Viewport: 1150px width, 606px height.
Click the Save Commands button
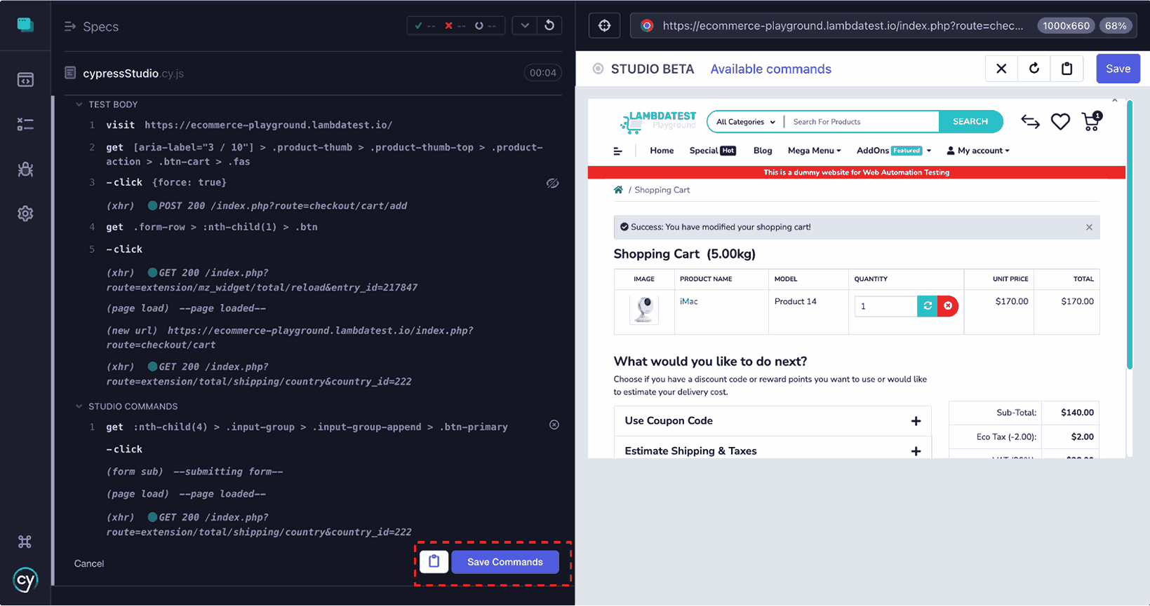click(x=504, y=562)
